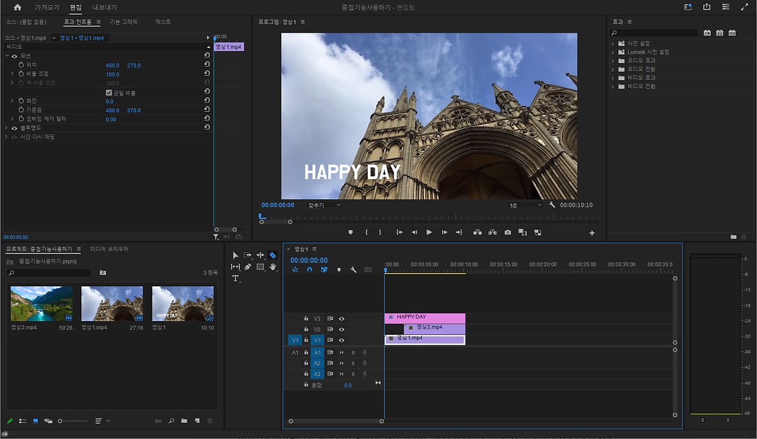Click the 위치 X value 480.0

112,66
